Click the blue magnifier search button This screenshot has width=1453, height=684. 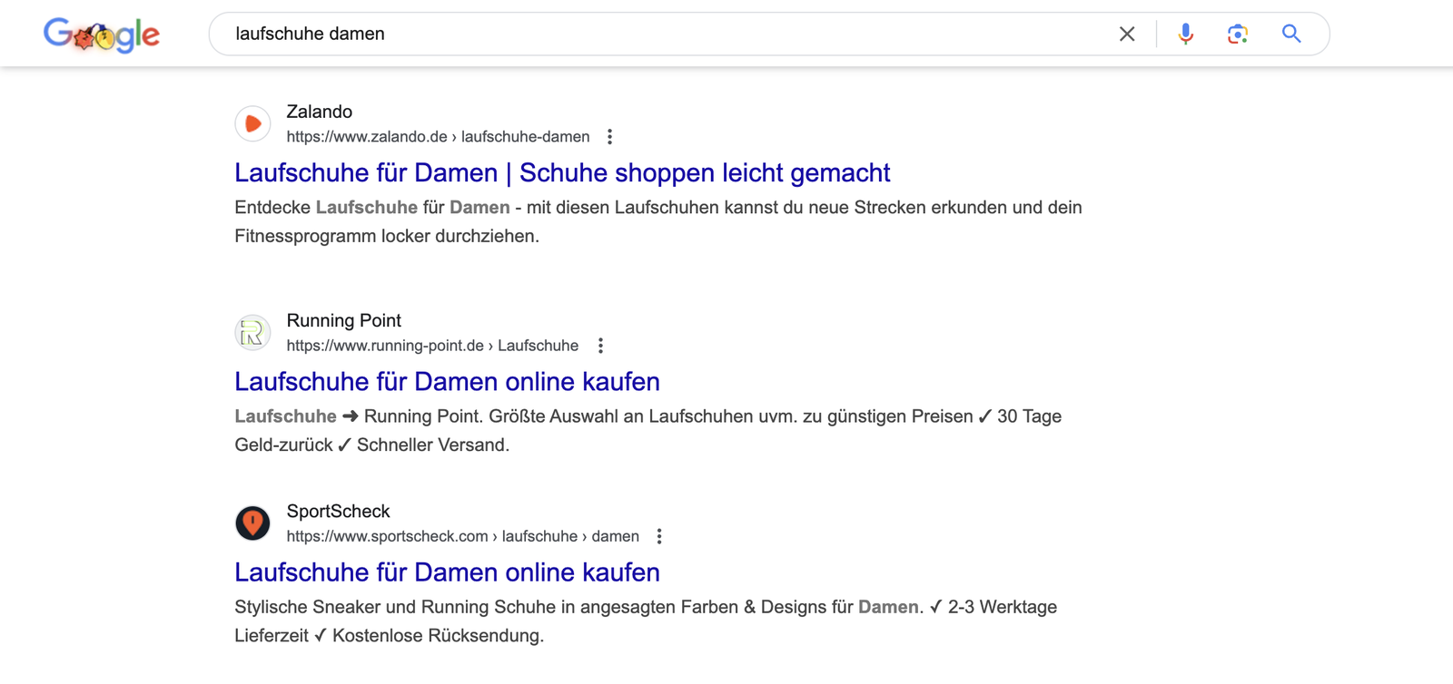pos(1291,34)
